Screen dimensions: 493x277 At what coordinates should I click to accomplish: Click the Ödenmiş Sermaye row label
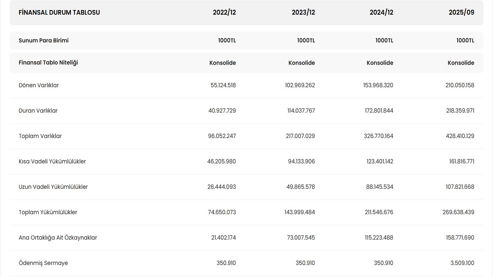[x=43, y=263]
